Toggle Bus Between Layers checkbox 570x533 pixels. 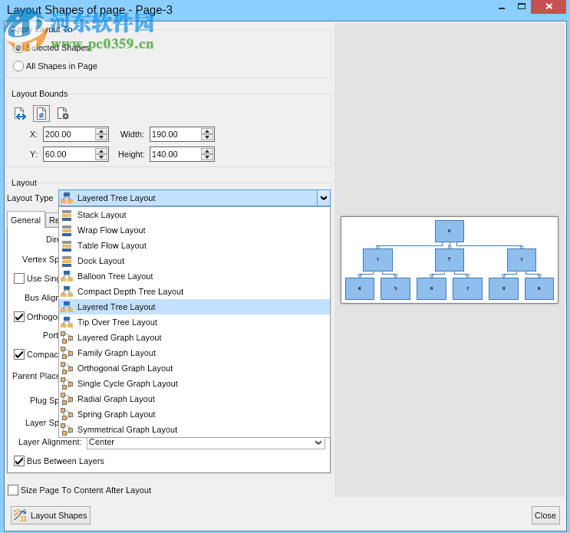pyautogui.click(x=19, y=461)
